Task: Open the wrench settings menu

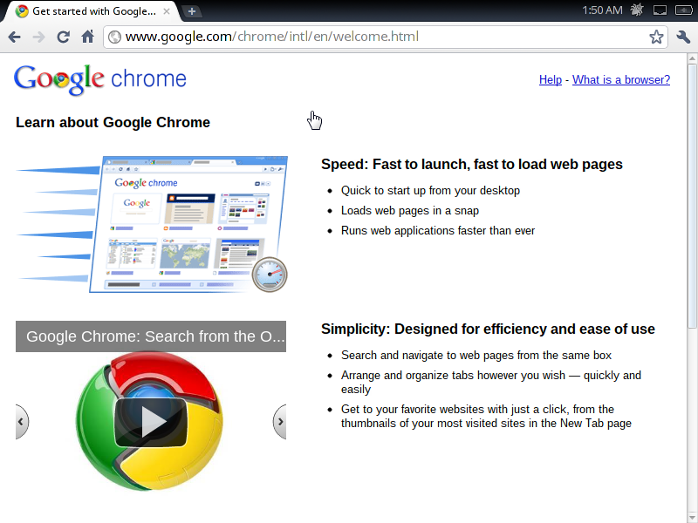Action: point(683,37)
